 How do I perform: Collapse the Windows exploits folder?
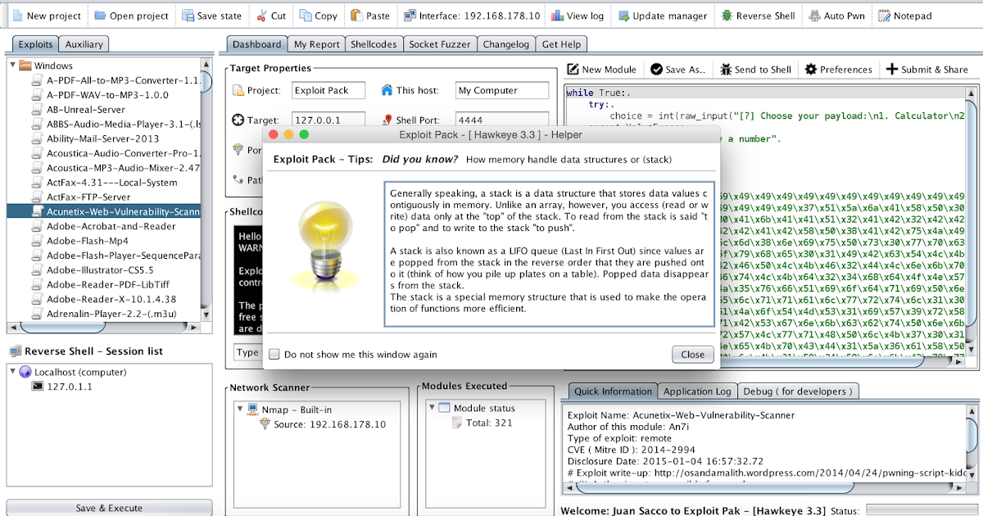(12, 66)
